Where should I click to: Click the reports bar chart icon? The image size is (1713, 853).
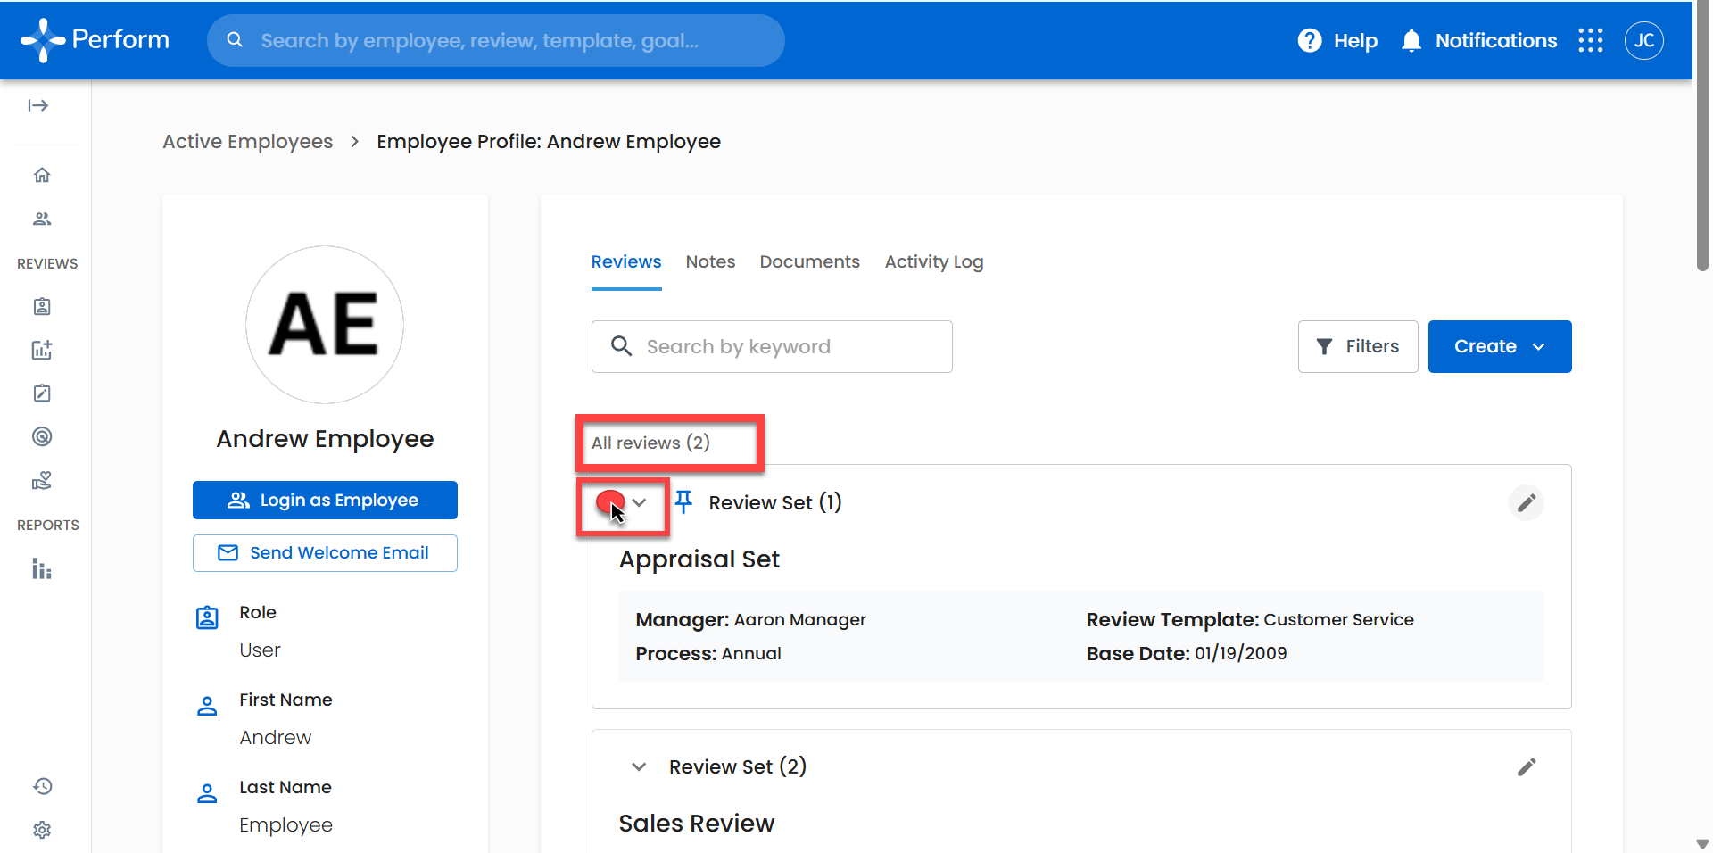pyautogui.click(x=42, y=569)
